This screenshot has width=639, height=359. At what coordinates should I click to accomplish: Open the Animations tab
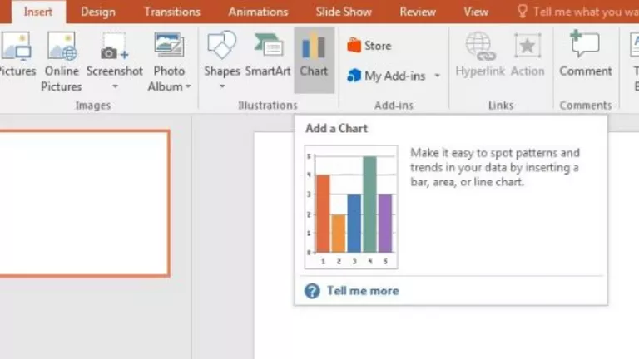click(x=258, y=12)
